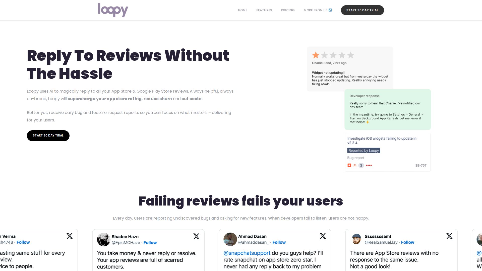
Task: Click the Sssssssam! profile avatar
Action: 357,239
